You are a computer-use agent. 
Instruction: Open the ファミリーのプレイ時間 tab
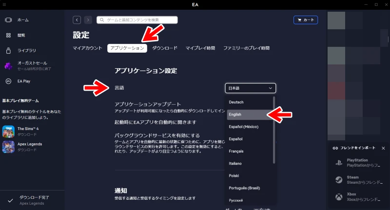point(246,48)
